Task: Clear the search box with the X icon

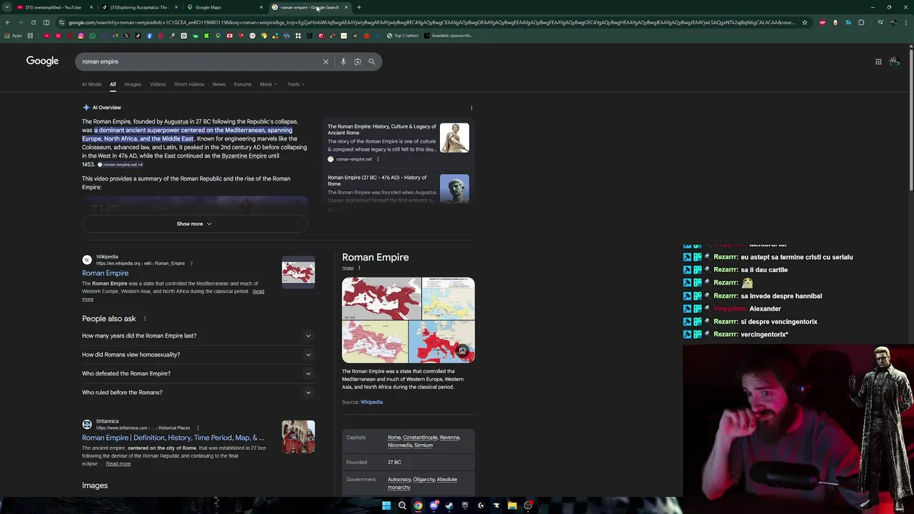Action: 326,61
